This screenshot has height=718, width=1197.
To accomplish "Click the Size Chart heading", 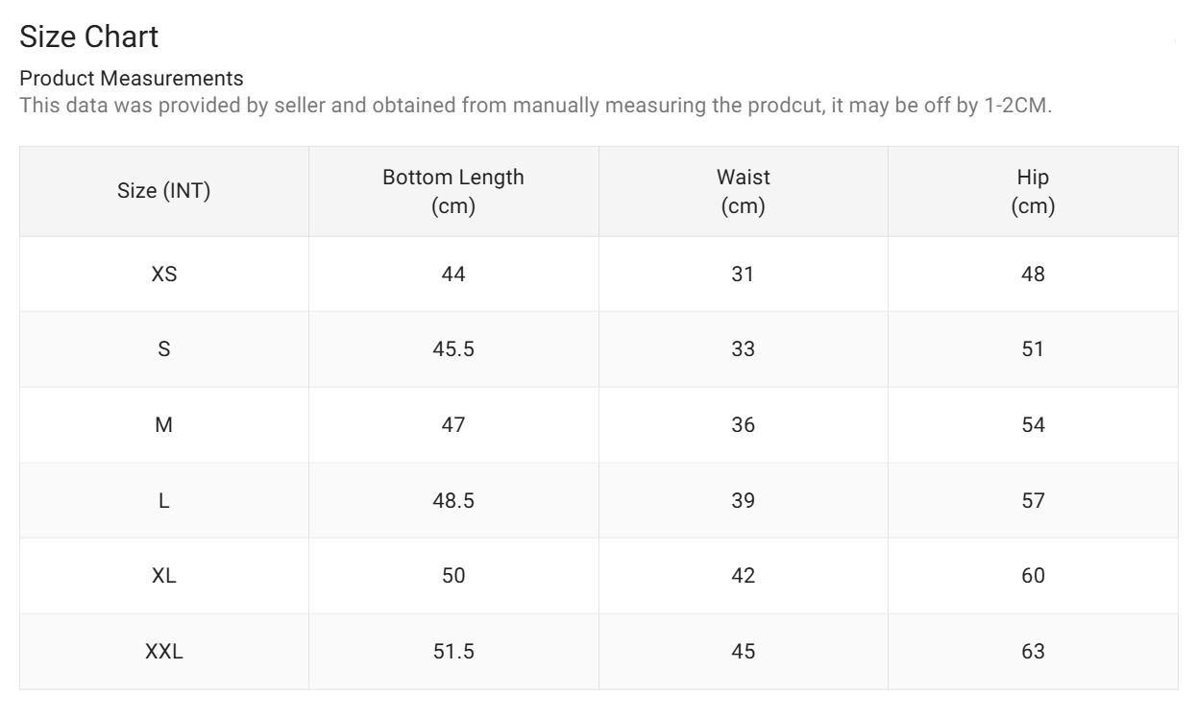I will [88, 36].
